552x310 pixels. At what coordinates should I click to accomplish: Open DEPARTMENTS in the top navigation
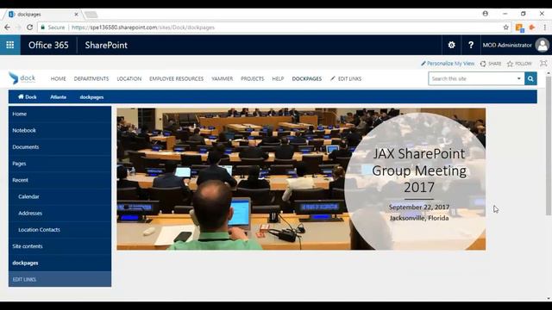tap(91, 78)
